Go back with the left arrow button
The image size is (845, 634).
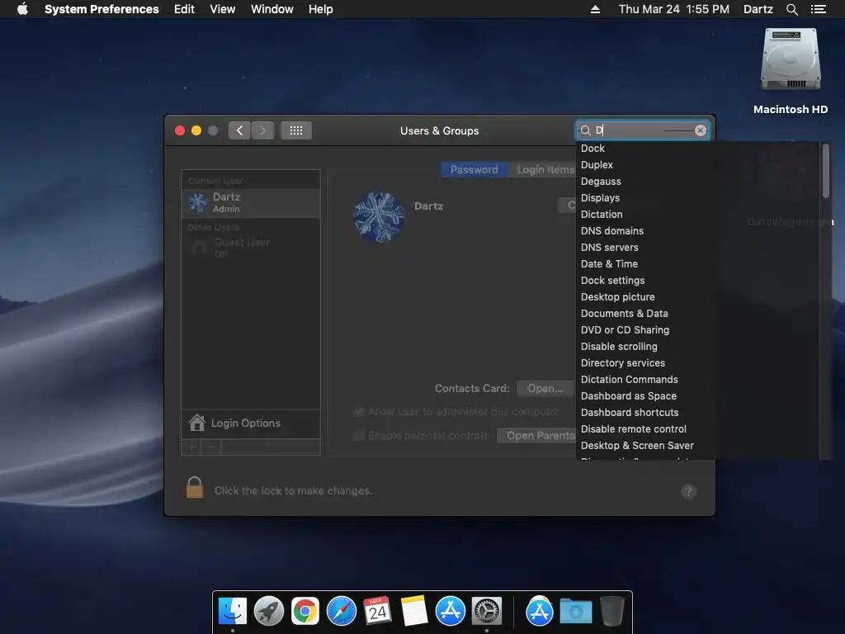pyautogui.click(x=239, y=130)
